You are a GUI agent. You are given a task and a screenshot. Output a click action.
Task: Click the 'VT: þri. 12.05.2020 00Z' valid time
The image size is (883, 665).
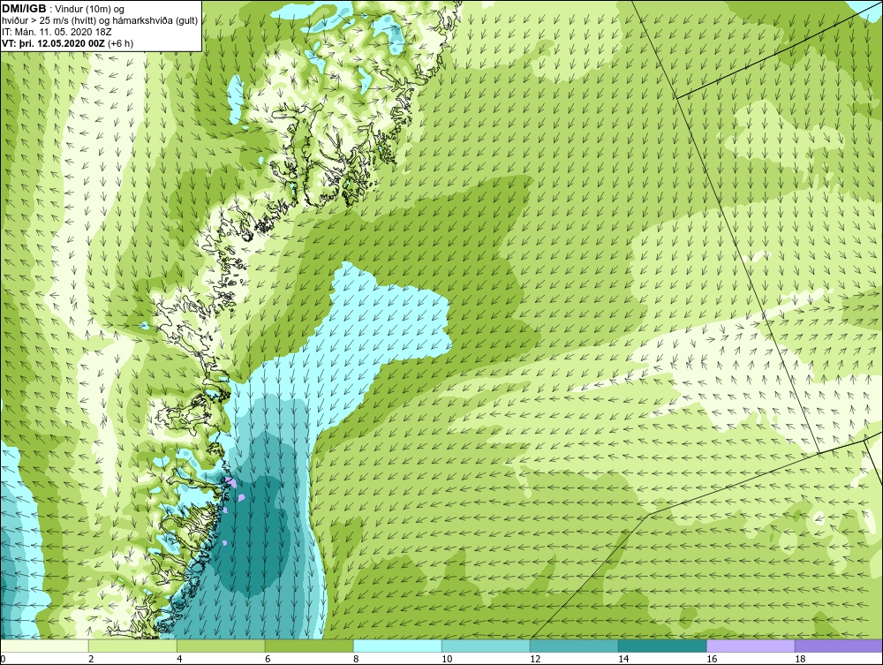[54, 43]
